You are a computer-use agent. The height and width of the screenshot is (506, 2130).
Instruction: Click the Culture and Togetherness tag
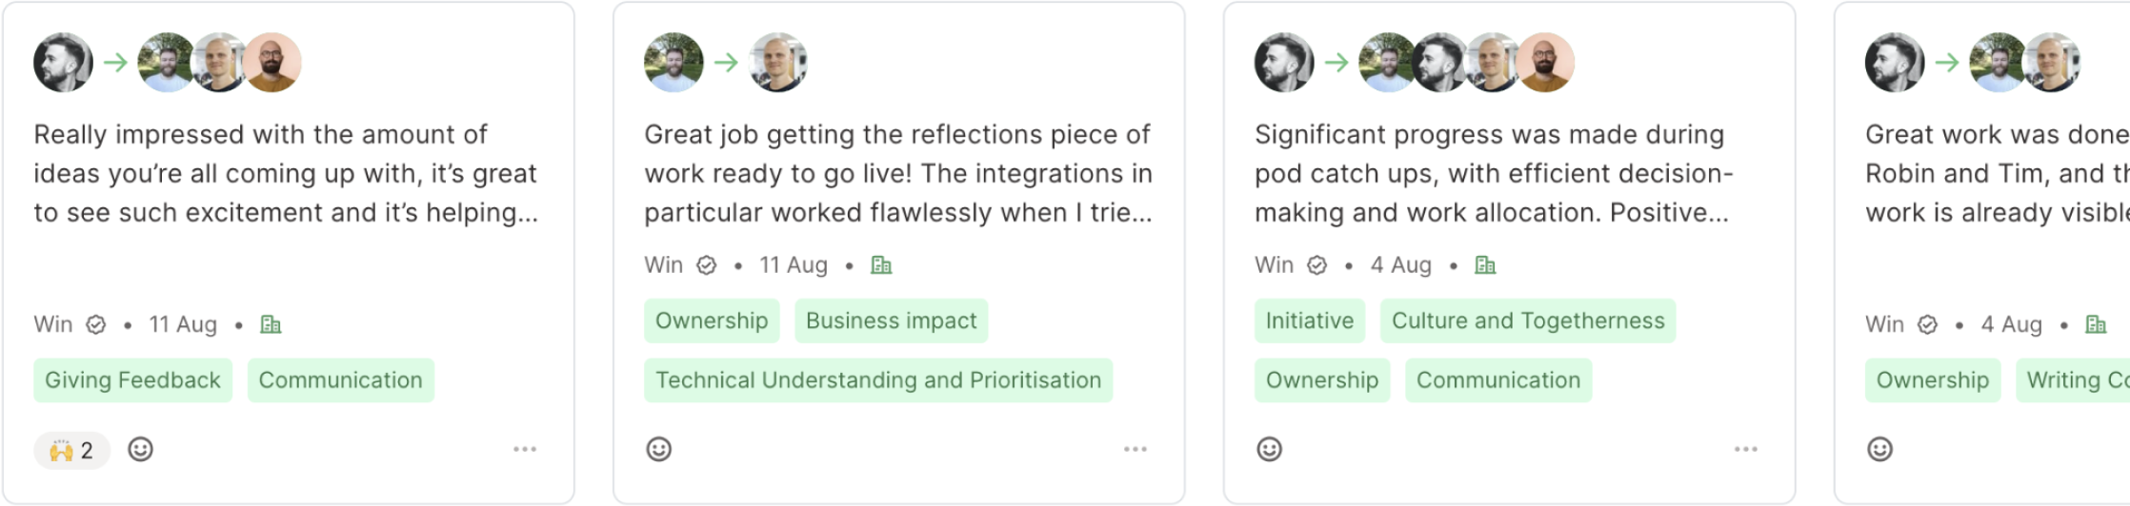(x=1528, y=321)
